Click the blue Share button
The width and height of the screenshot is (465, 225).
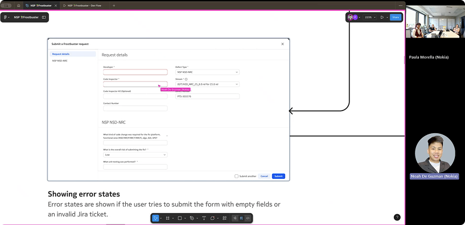[x=396, y=17]
